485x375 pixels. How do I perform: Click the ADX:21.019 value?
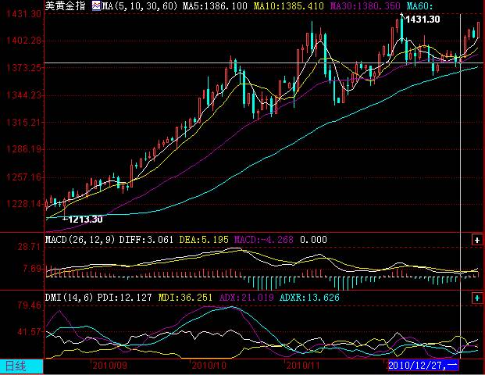(x=247, y=298)
